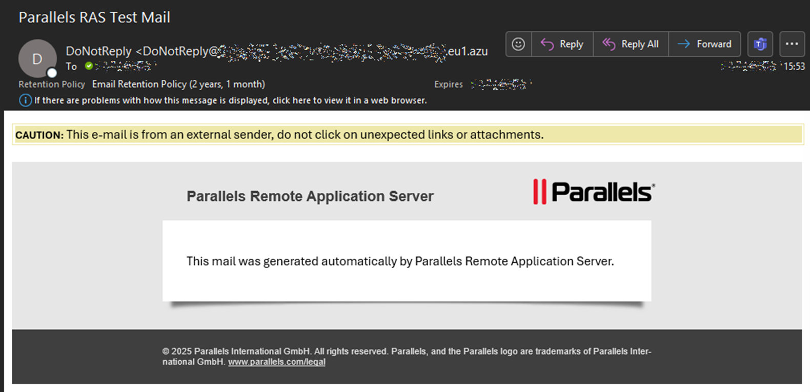Click the message timestamp 15:53
The image size is (810, 392).
794,66
